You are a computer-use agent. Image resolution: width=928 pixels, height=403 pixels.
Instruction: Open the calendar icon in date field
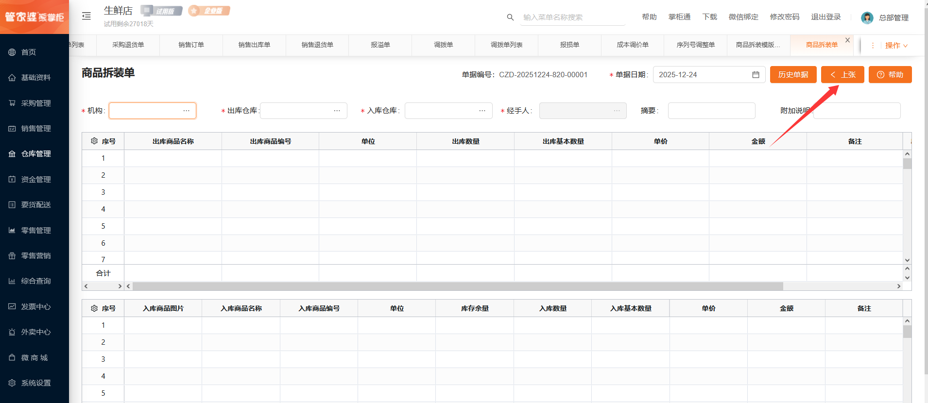(x=756, y=75)
